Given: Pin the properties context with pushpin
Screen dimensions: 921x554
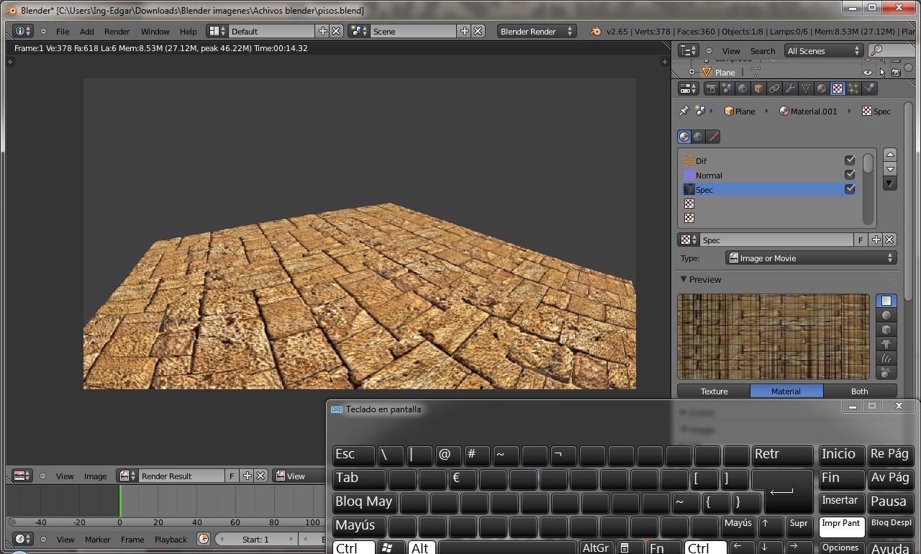Looking at the screenshot, I should click(x=684, y=112).
